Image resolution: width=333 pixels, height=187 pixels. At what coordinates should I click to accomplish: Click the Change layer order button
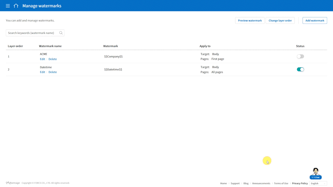pyautogui.click(x=280, y=21)
